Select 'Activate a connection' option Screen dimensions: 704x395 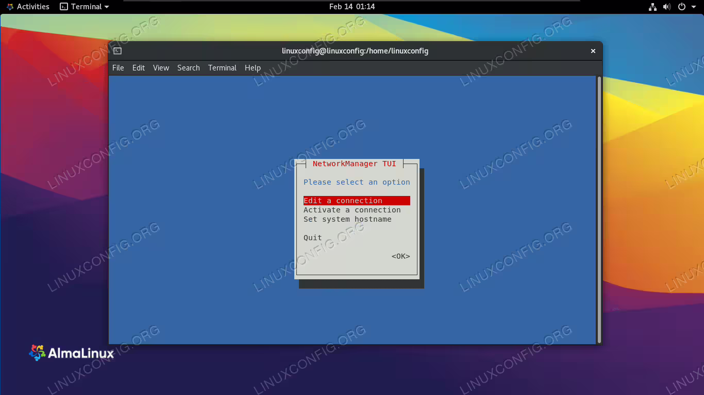(352, 210)
